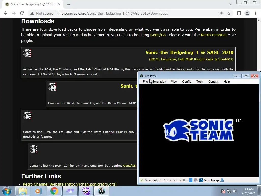Reload the Sonic Retro page
This screenshot has width=261, height=196.
coord(22,13)
